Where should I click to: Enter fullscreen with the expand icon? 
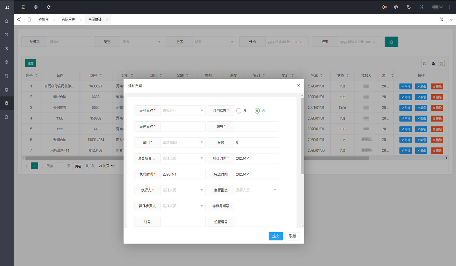click(422, 7)
